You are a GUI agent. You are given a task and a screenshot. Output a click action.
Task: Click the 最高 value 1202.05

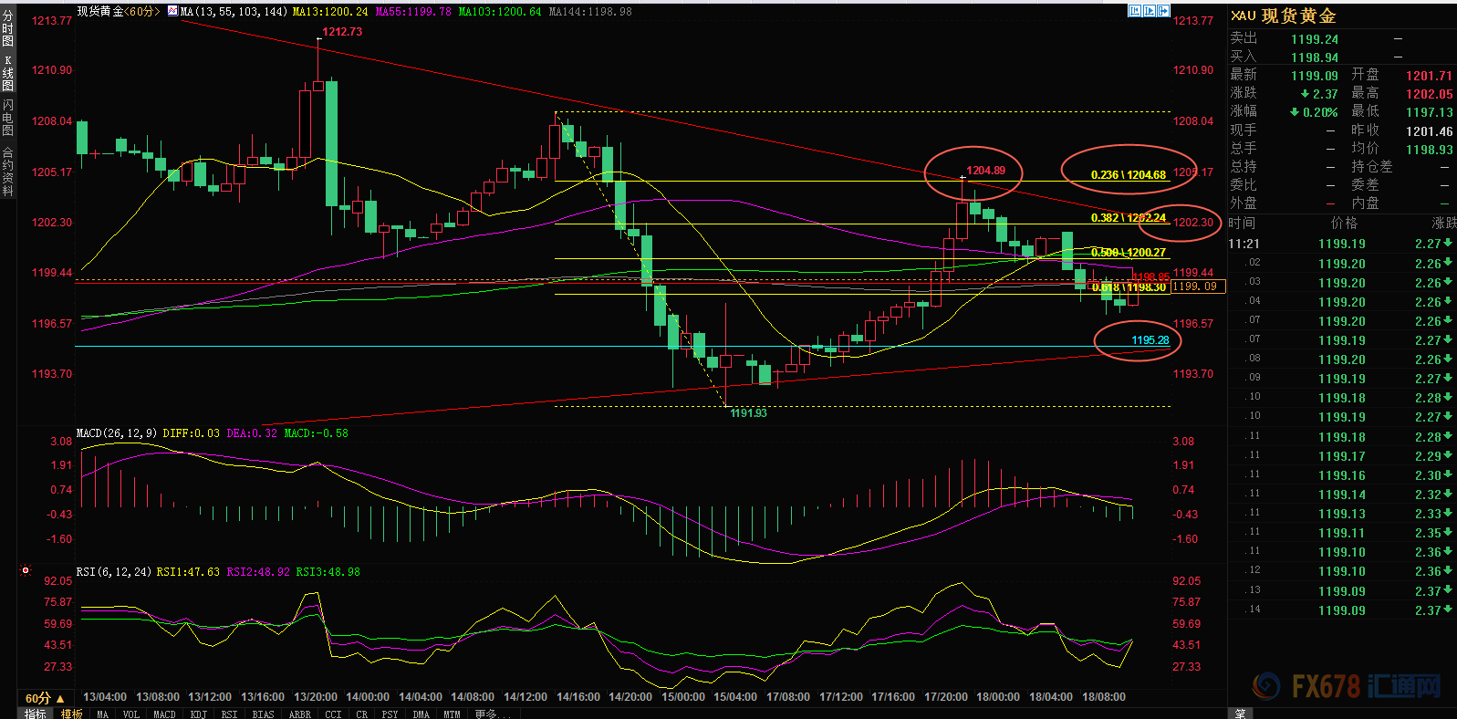1429,94
